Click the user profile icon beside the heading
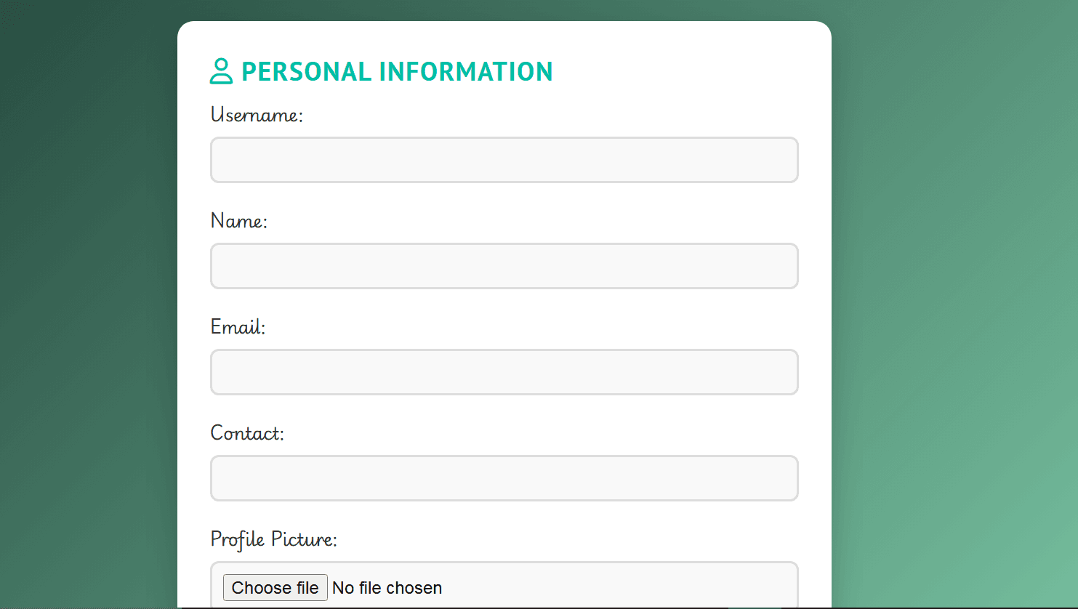The height and width of the screenshot is (609, 1078). coord(221,71)
